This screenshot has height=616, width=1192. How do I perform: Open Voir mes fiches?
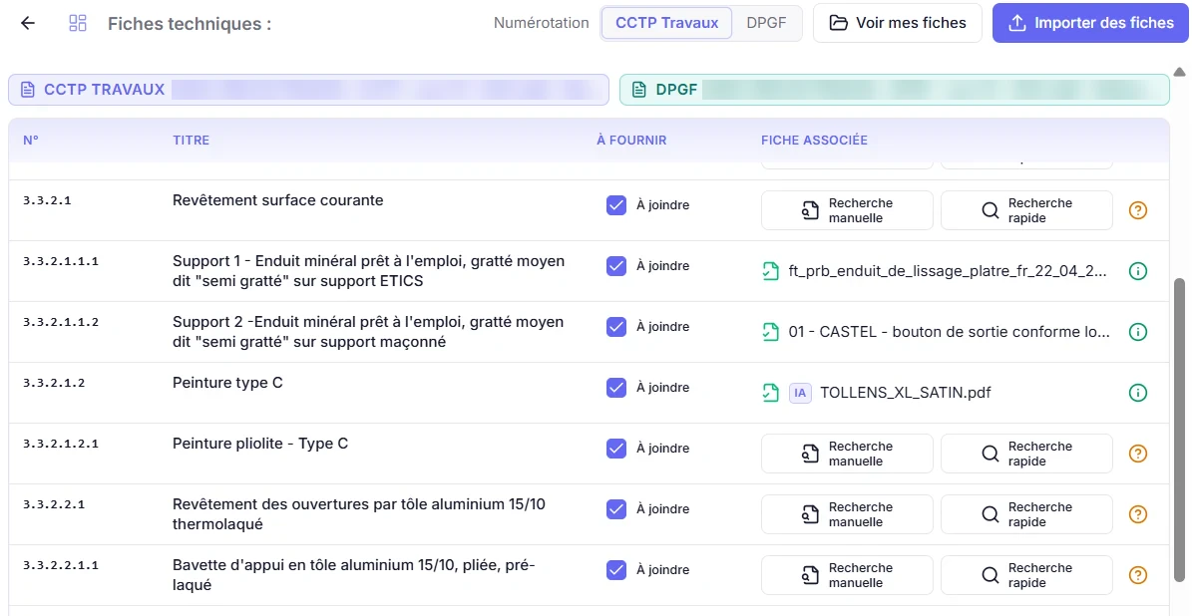tap(898, 23)
